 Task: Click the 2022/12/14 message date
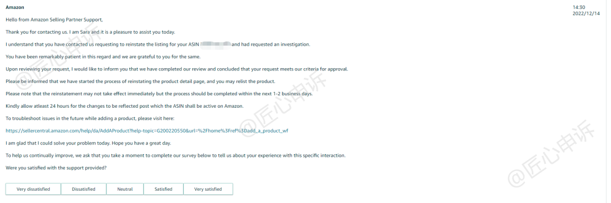pos(586,14)
